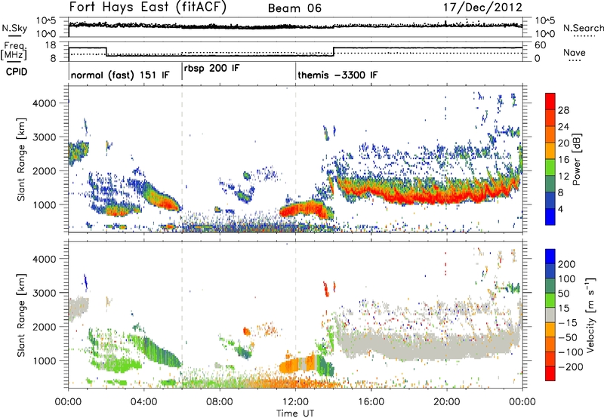Click the '24' tick on Power colorbar

point(563,127)
